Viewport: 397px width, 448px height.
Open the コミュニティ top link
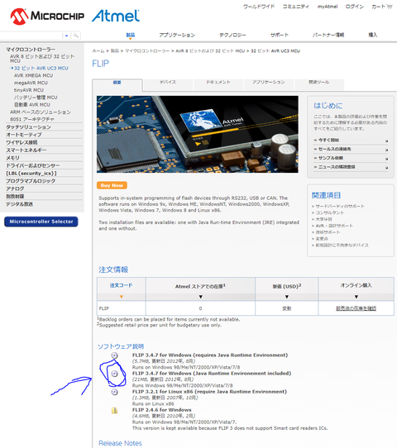coord(296,7)
